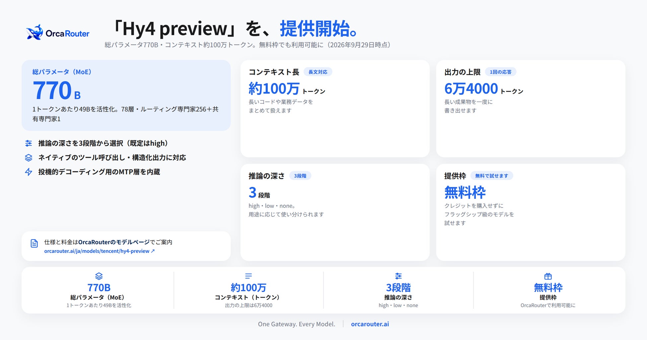
Task: Click the text 仕様と料金はOrcaRouterのモデルページでご案内
Action: [108, 242]
